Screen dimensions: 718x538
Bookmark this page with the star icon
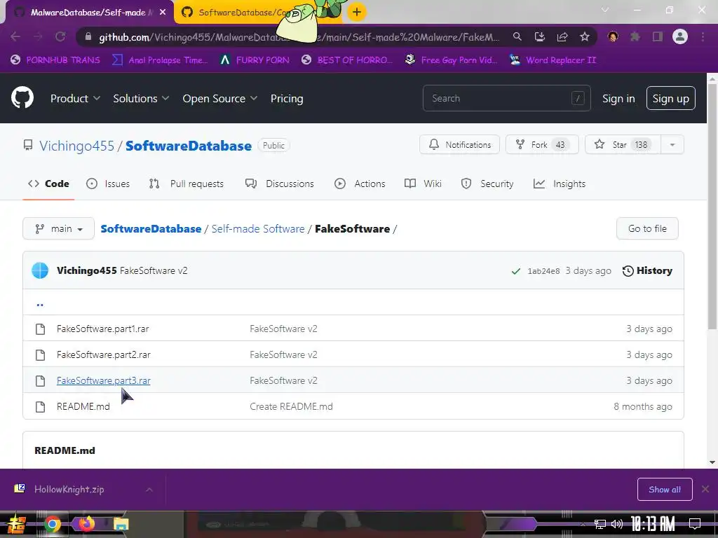[585, 36]
